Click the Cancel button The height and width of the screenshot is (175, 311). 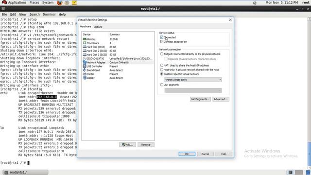click(205, 154)
